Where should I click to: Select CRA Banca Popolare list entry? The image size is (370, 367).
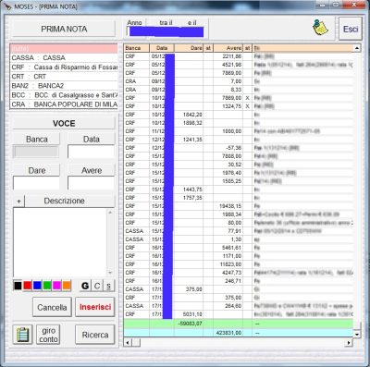64,104
